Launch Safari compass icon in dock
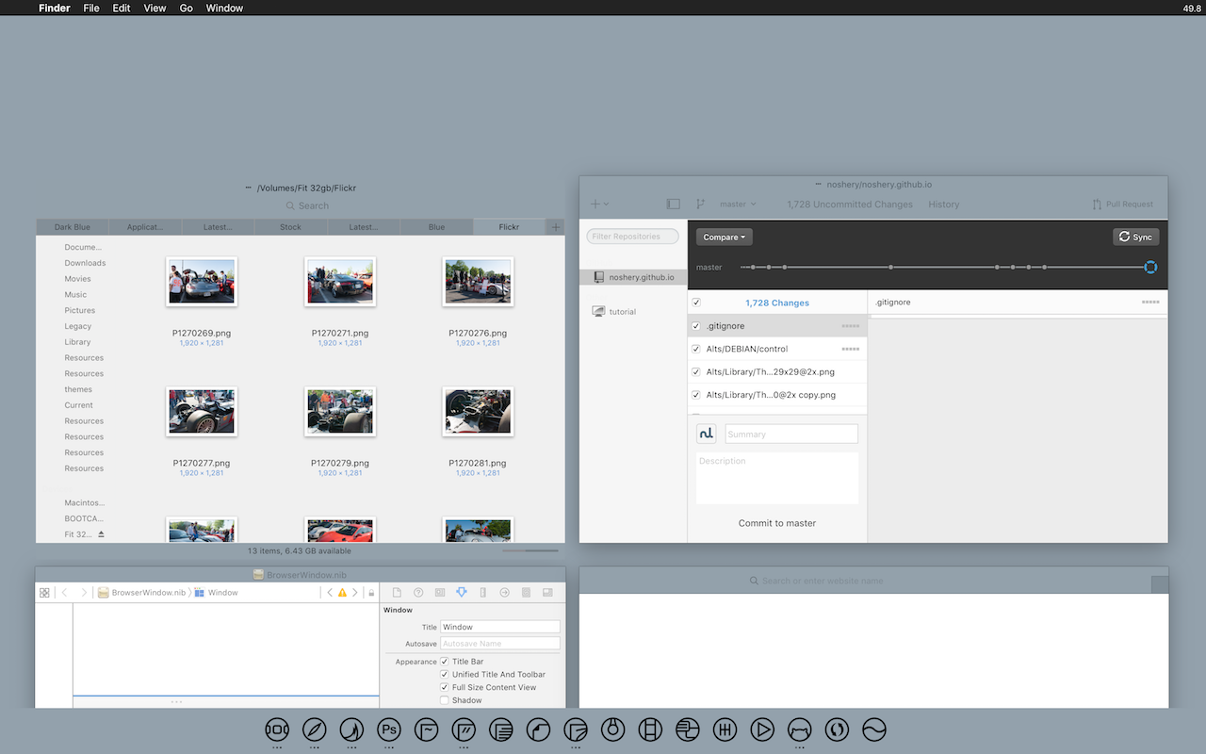This screenshot has width=1206, height=754. 314,729
